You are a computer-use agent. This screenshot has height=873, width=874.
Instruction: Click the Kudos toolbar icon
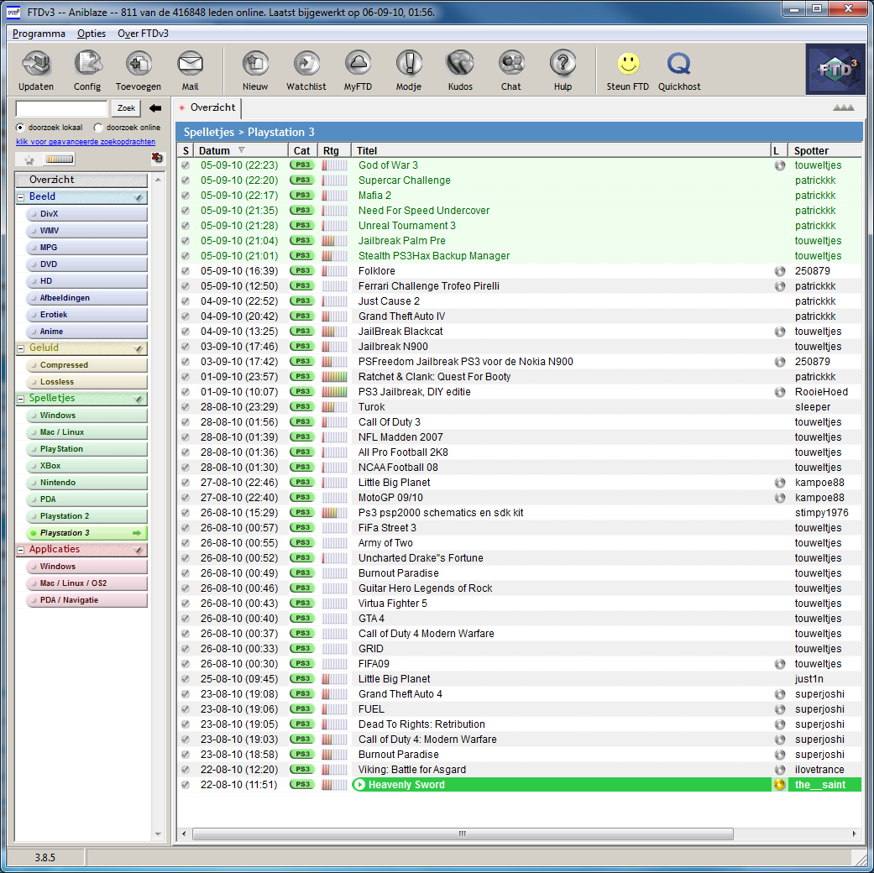tap(460, 64)
